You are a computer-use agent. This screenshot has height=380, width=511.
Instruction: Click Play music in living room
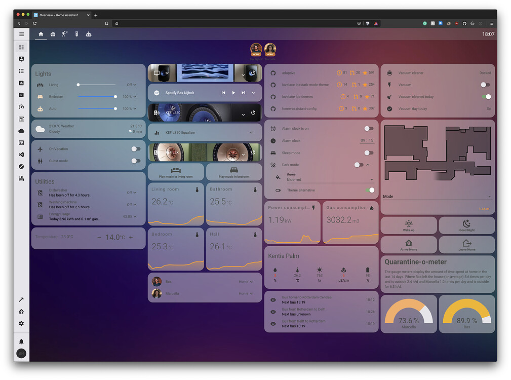pyautogui.click(x=175, y=172)
